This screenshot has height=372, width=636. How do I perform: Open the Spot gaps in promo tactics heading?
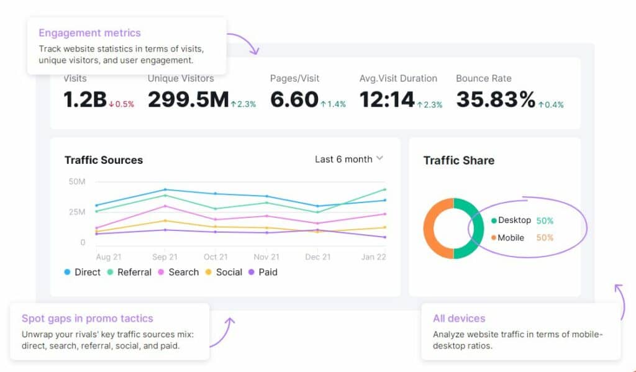[x=88, y=319]
